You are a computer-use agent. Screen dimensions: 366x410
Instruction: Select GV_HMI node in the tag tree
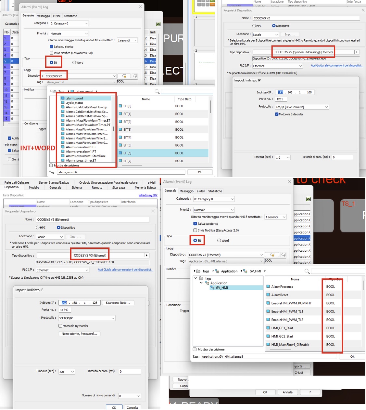pos(221,288)
